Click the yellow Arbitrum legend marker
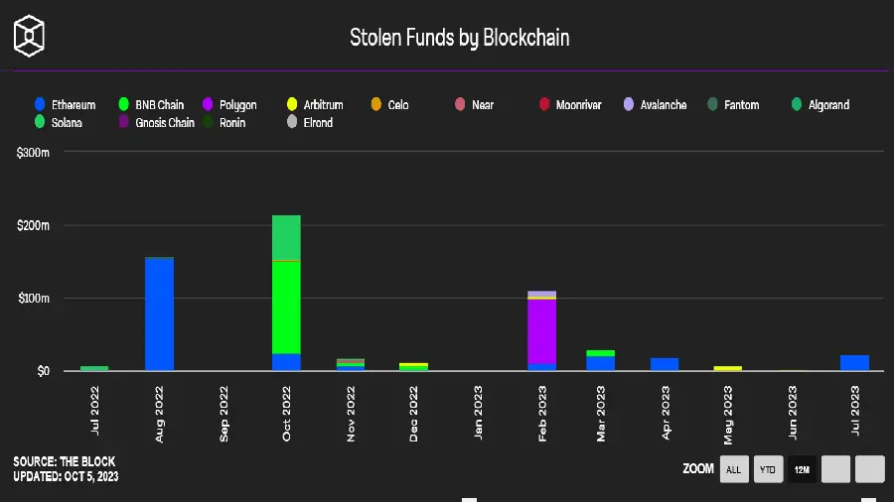 [292, 105]
